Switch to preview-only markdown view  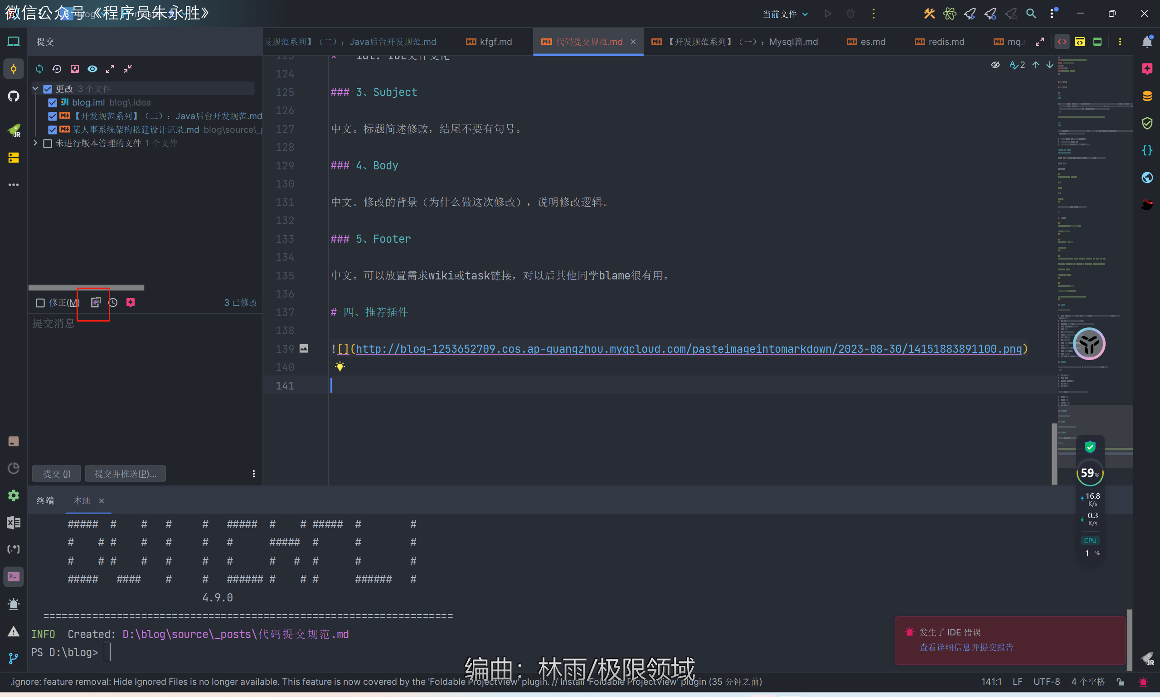tap(1097, 42)
